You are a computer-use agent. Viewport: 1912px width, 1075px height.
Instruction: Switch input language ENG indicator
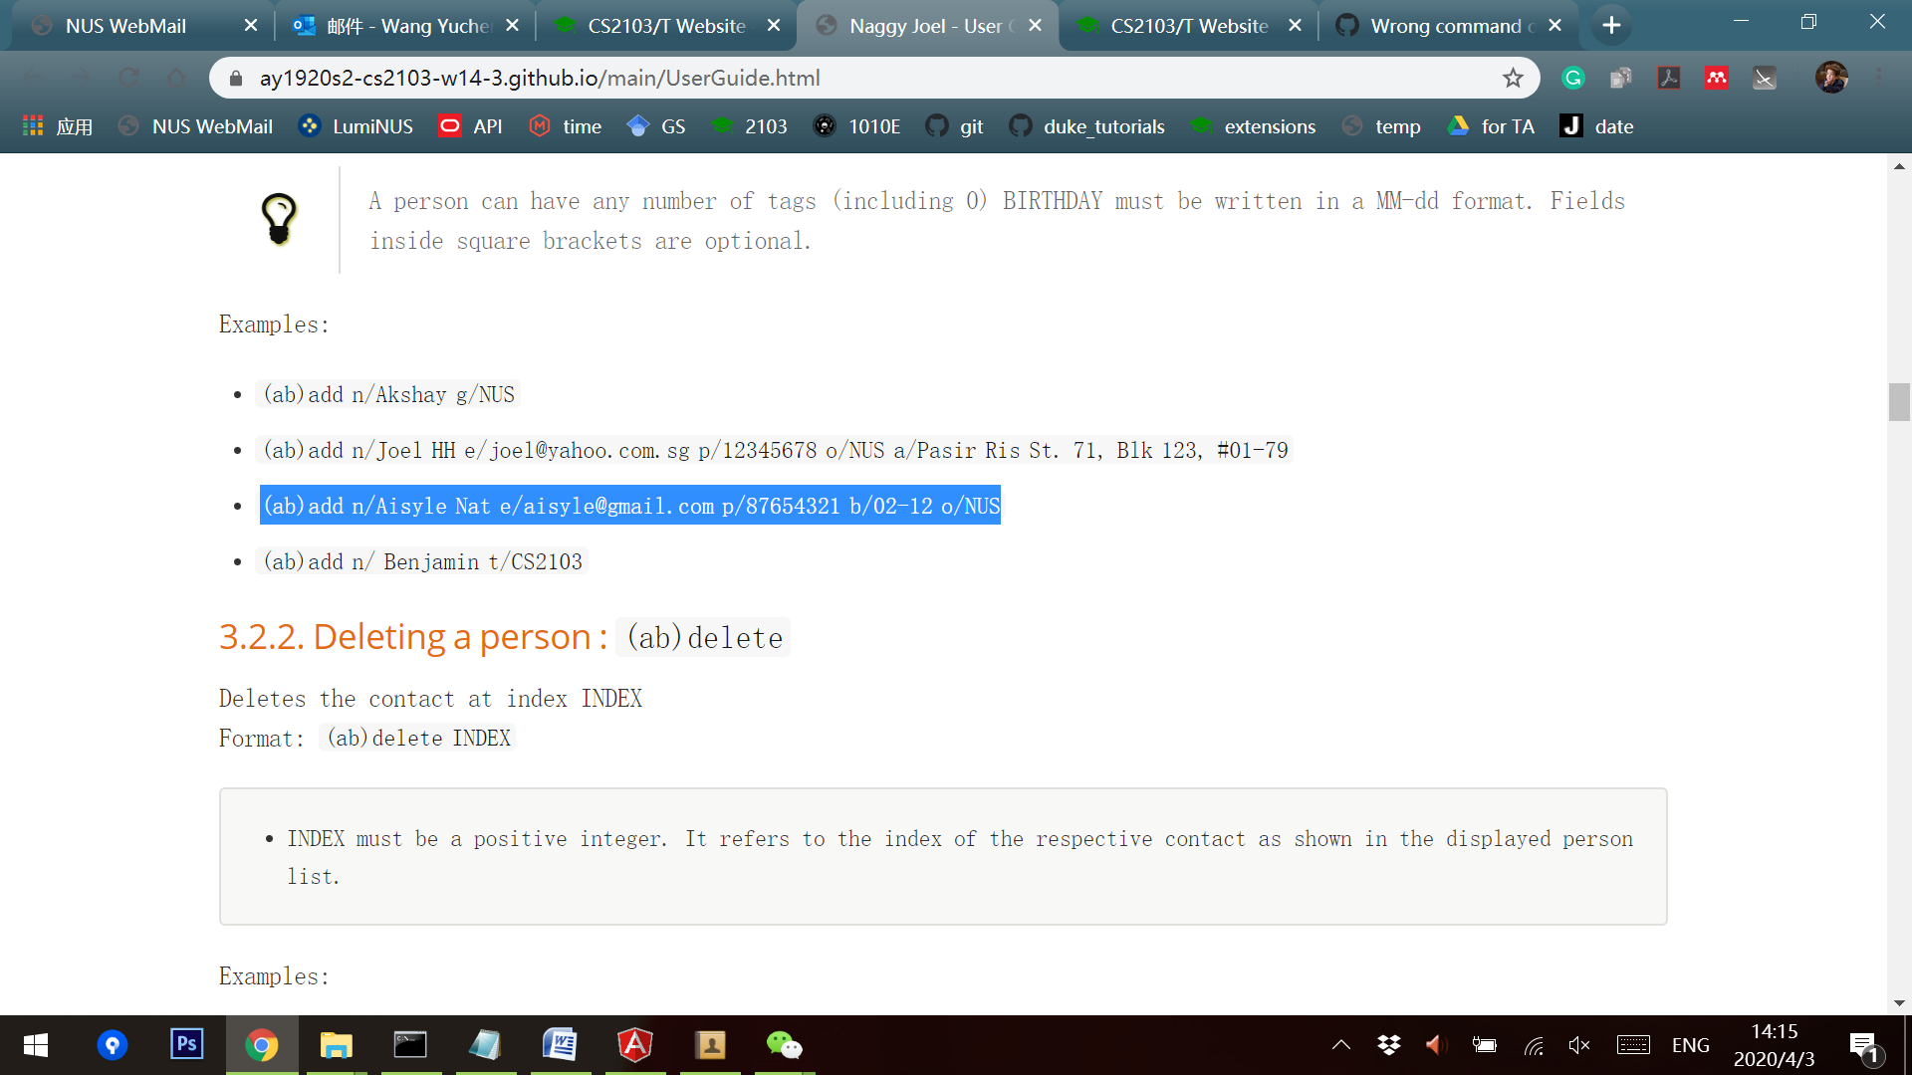point(1690,1045)
